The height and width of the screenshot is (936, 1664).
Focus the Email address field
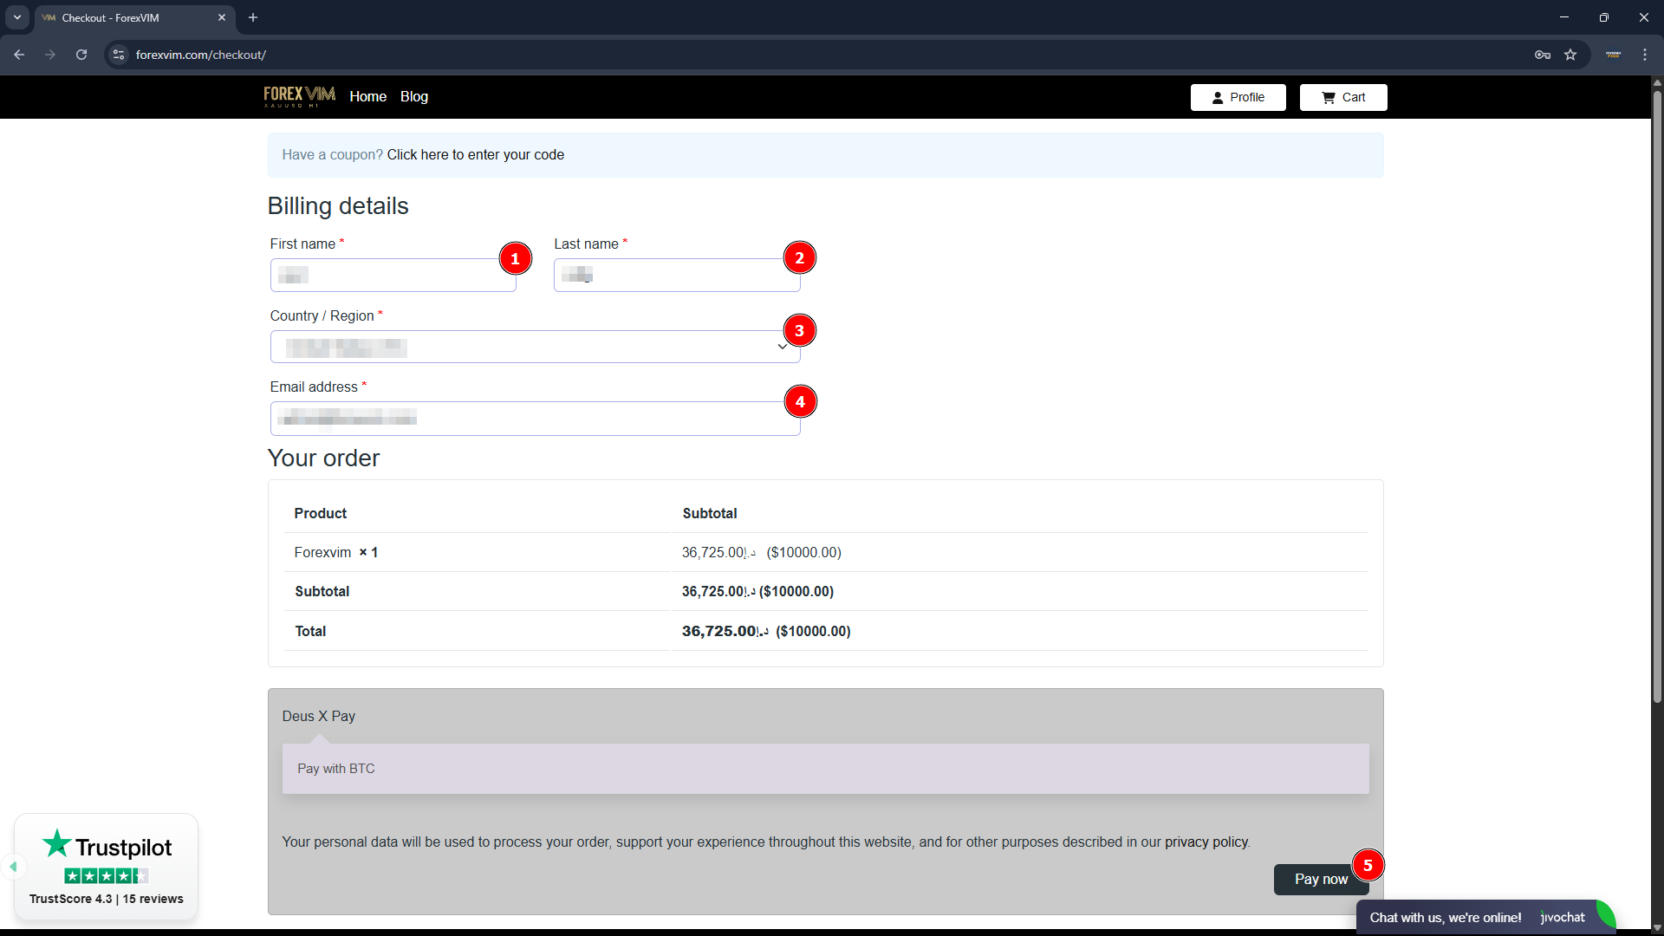pos(534,419)
